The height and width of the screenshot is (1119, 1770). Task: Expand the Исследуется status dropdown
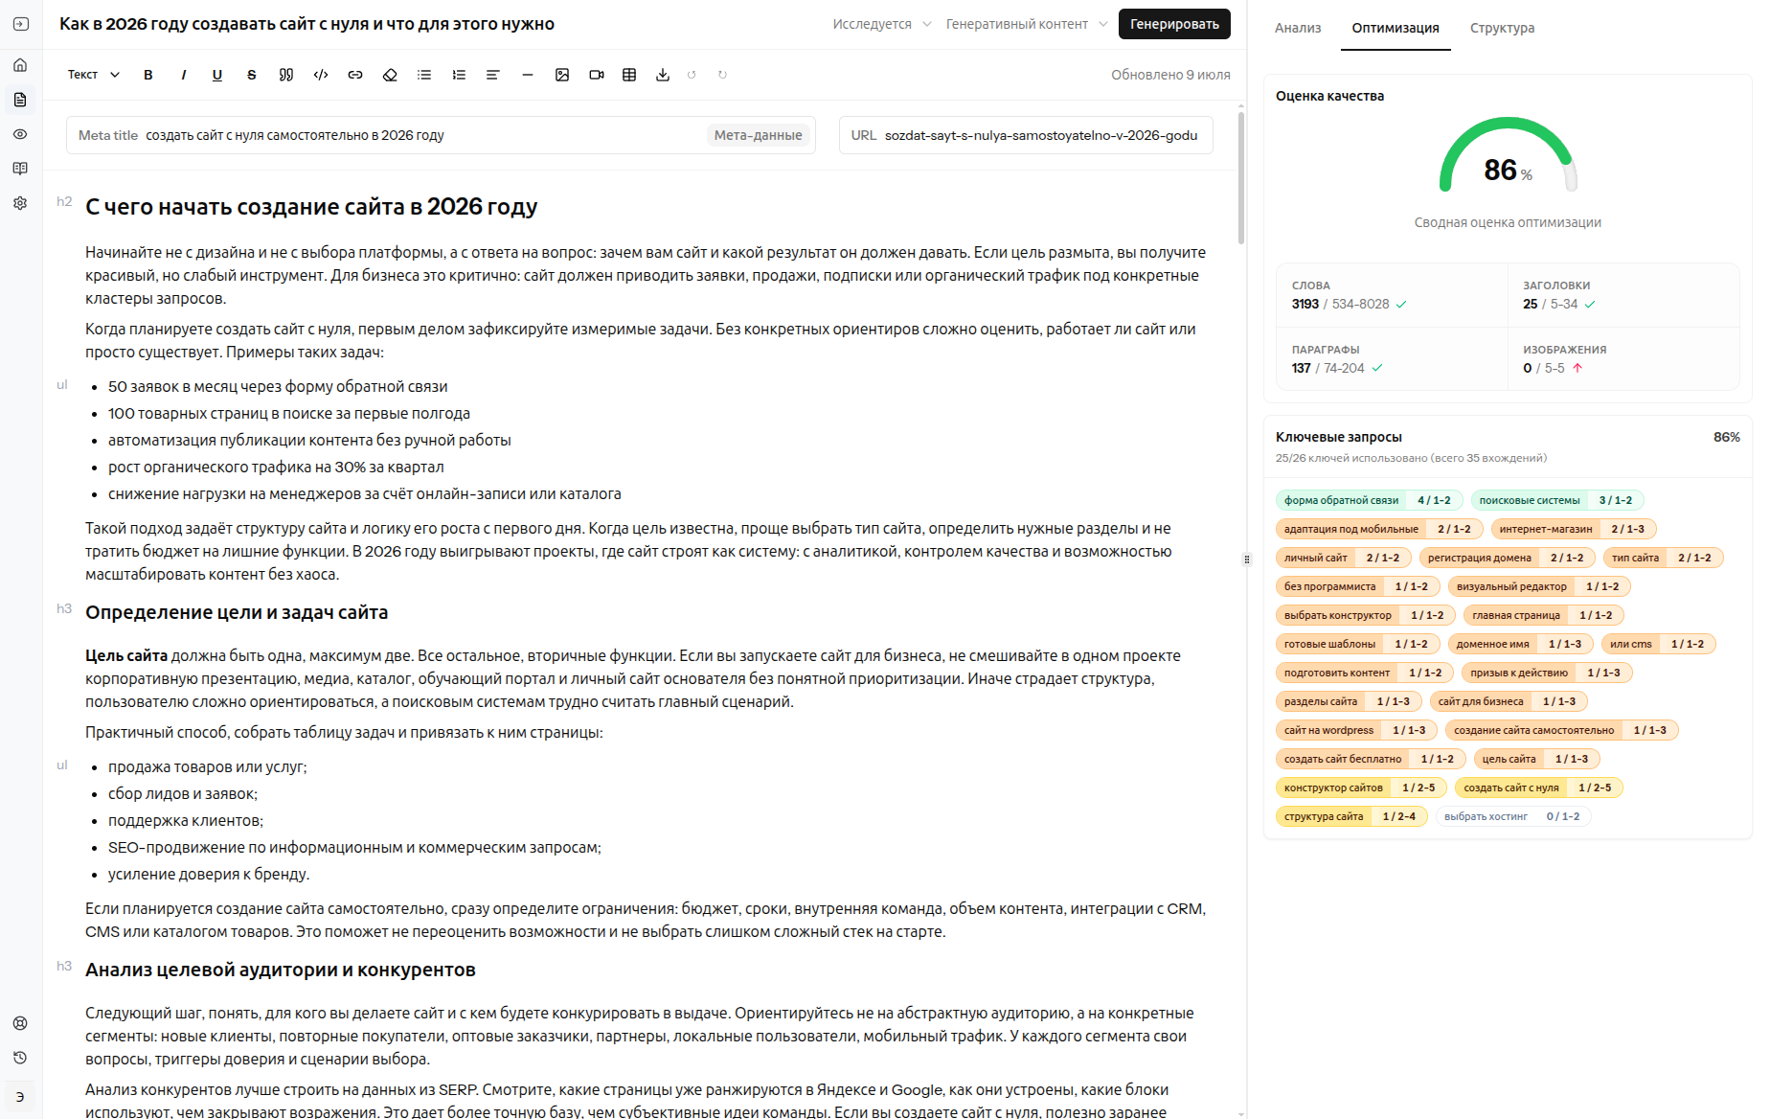[x=882, y=24]
